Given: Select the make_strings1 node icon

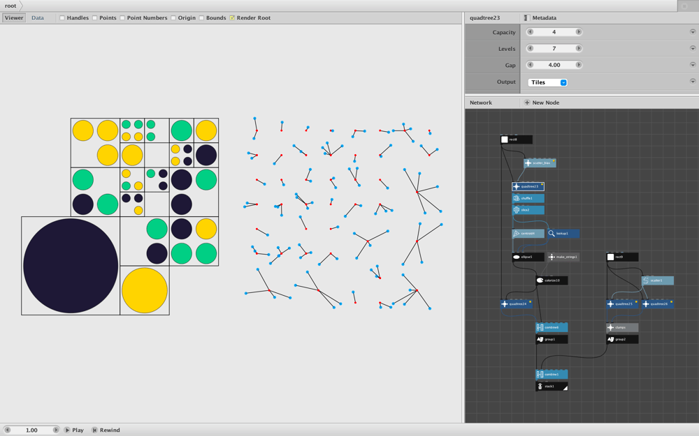Looking at the screenshot, I should pos(552,257).
